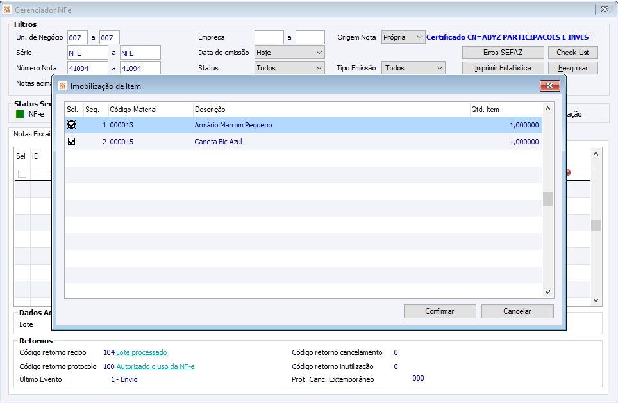Viewport: 618px width, 403px height.
Task: Uncheck the Caneta Bic Azul item checkbox
Action: 71,142
